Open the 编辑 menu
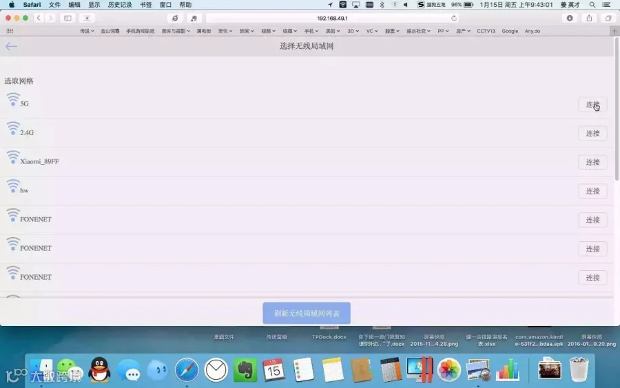This screenshot has height=388, width=620. (74, 5)
